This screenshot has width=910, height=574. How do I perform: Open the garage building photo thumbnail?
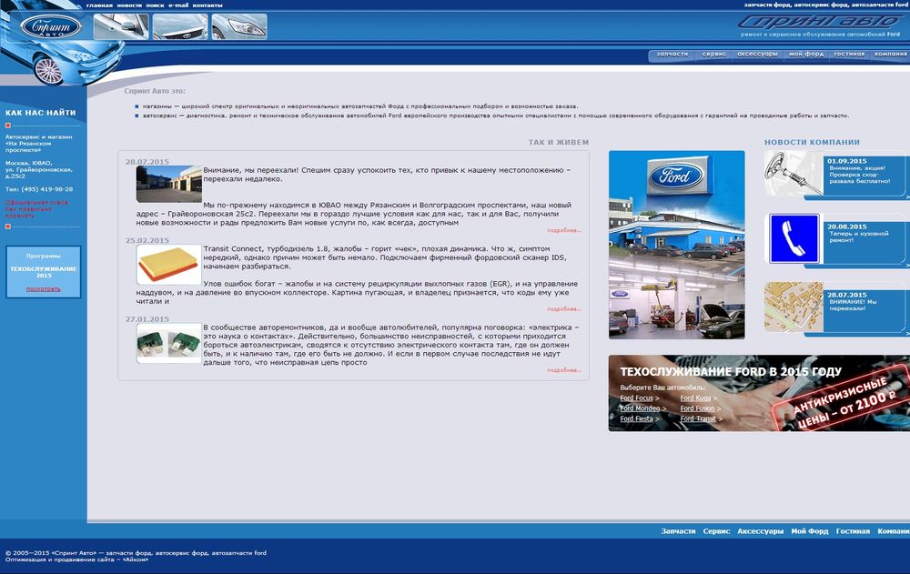tap(169, 184)
